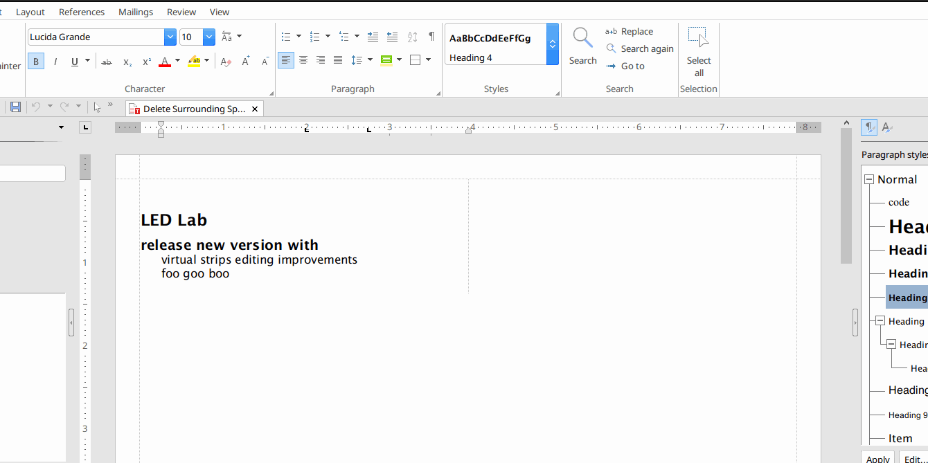This screenshot has height=463, width=928.
Task: Toggle italic formatting
Action: coord(55,62)
